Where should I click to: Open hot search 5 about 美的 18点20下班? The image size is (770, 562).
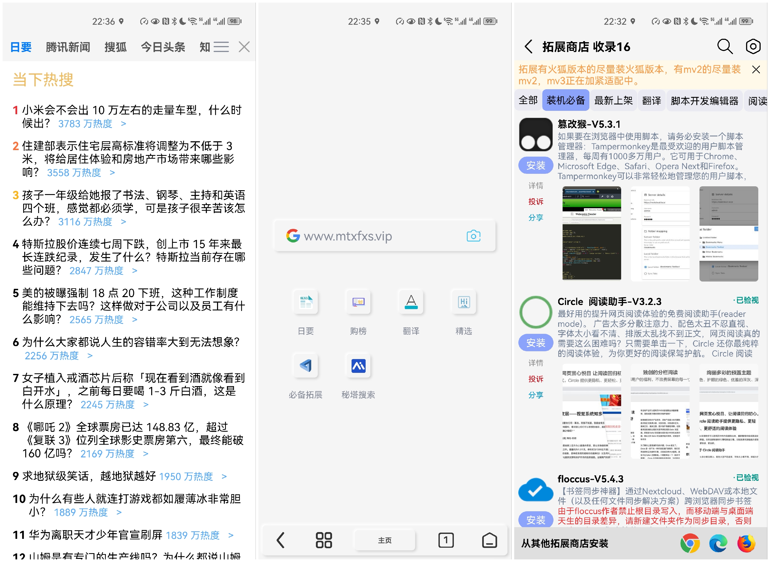129,306
